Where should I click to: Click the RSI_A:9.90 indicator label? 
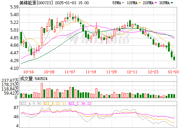click(x=31, y=103)
